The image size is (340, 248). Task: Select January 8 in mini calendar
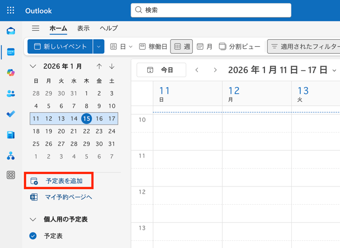86,106
